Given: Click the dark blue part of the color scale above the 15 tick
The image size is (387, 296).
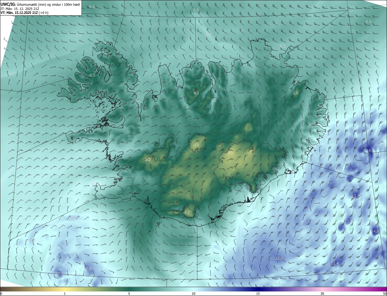Looking at the screenshot, I should 258,289.
